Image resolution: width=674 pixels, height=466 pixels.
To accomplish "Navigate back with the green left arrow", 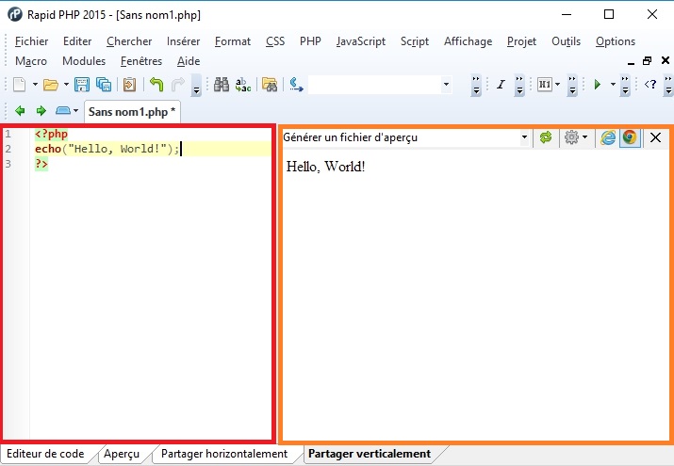I will click(20, 111).
